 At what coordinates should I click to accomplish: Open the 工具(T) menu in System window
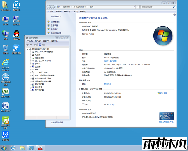[x=74, y=12]
